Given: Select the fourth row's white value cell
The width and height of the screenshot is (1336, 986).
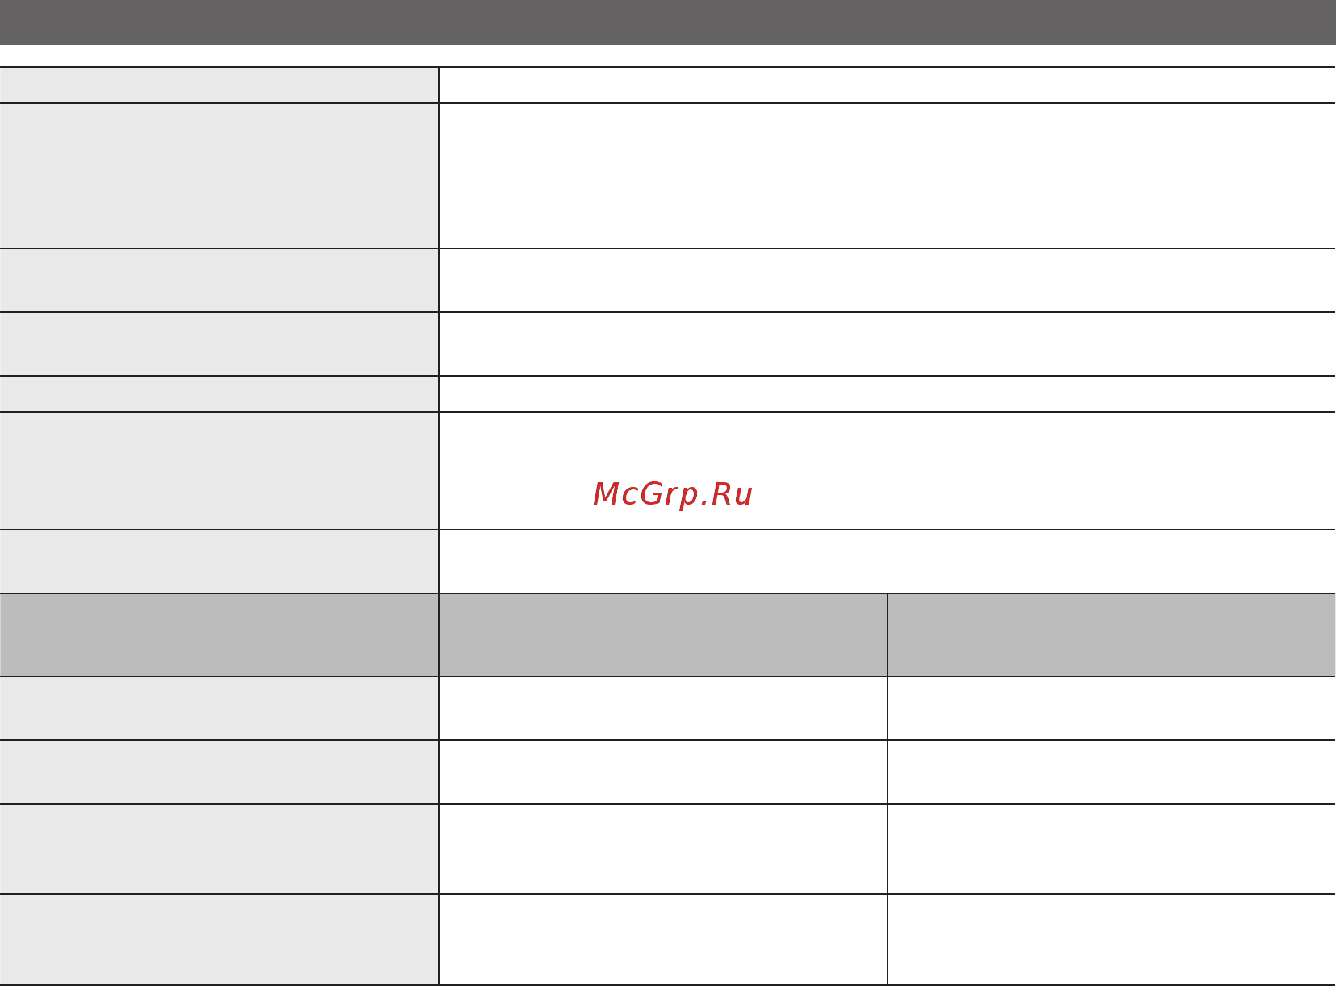Looking at the screenshot, I should [887, 344].
